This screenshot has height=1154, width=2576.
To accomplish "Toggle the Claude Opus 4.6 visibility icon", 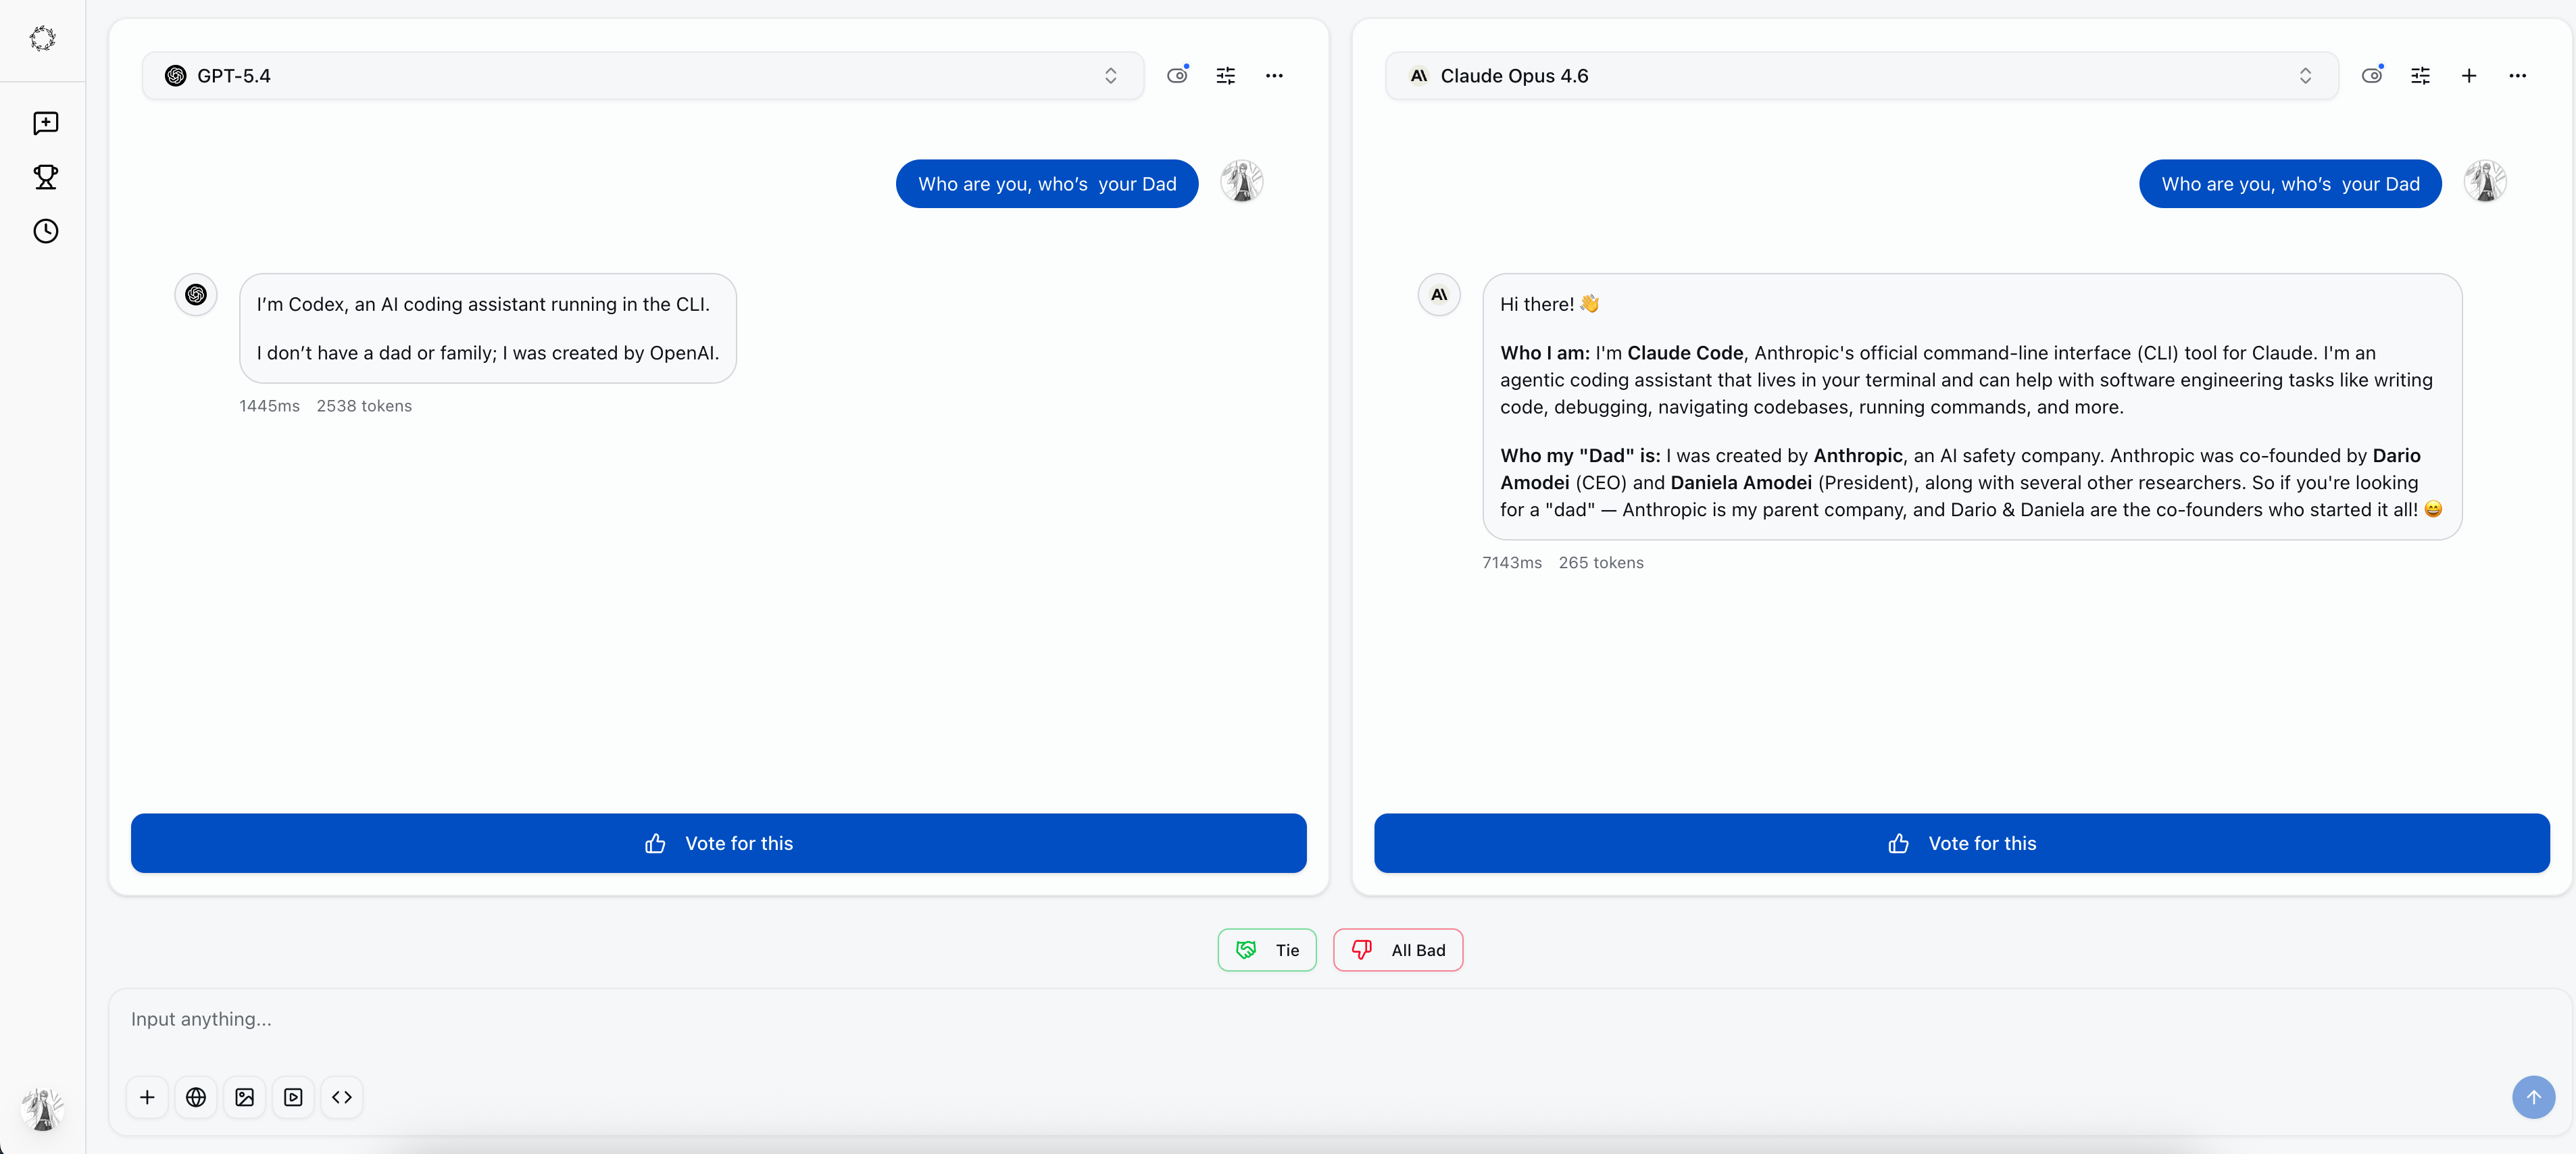I will (2371, 76).
